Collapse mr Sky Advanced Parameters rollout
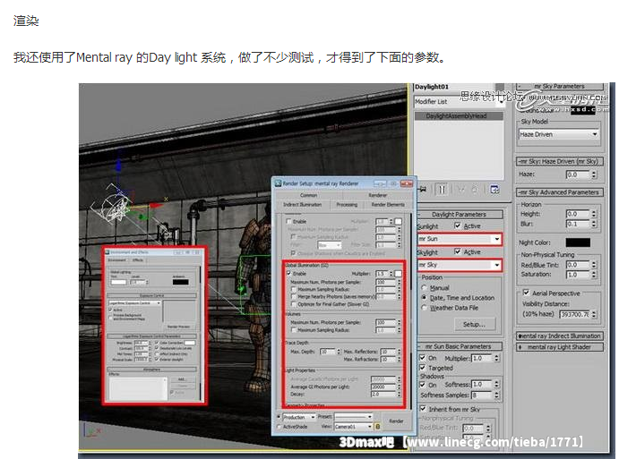619x459 pixels. (x=560, y=192)
